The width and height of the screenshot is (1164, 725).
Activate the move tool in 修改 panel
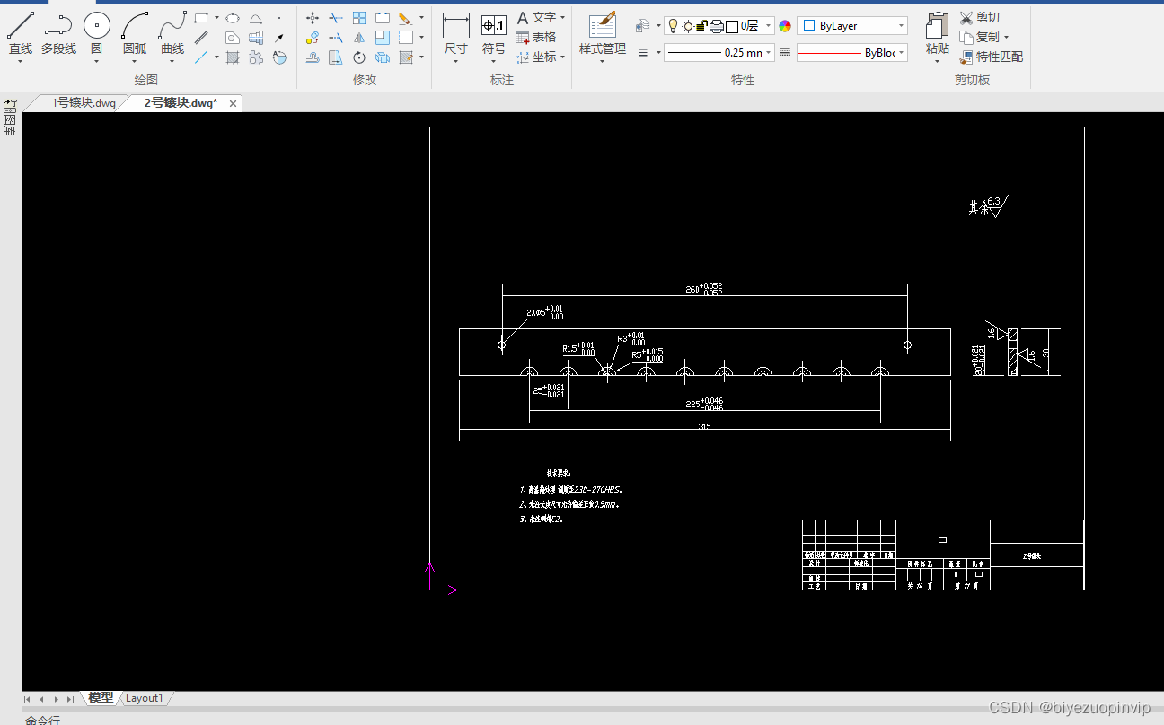pos(313,18)
